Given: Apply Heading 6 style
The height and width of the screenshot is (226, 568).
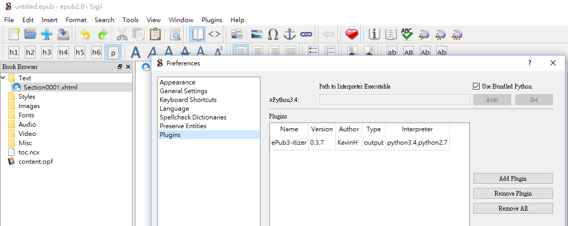Looking at the screenshot, I should [96, 53].
